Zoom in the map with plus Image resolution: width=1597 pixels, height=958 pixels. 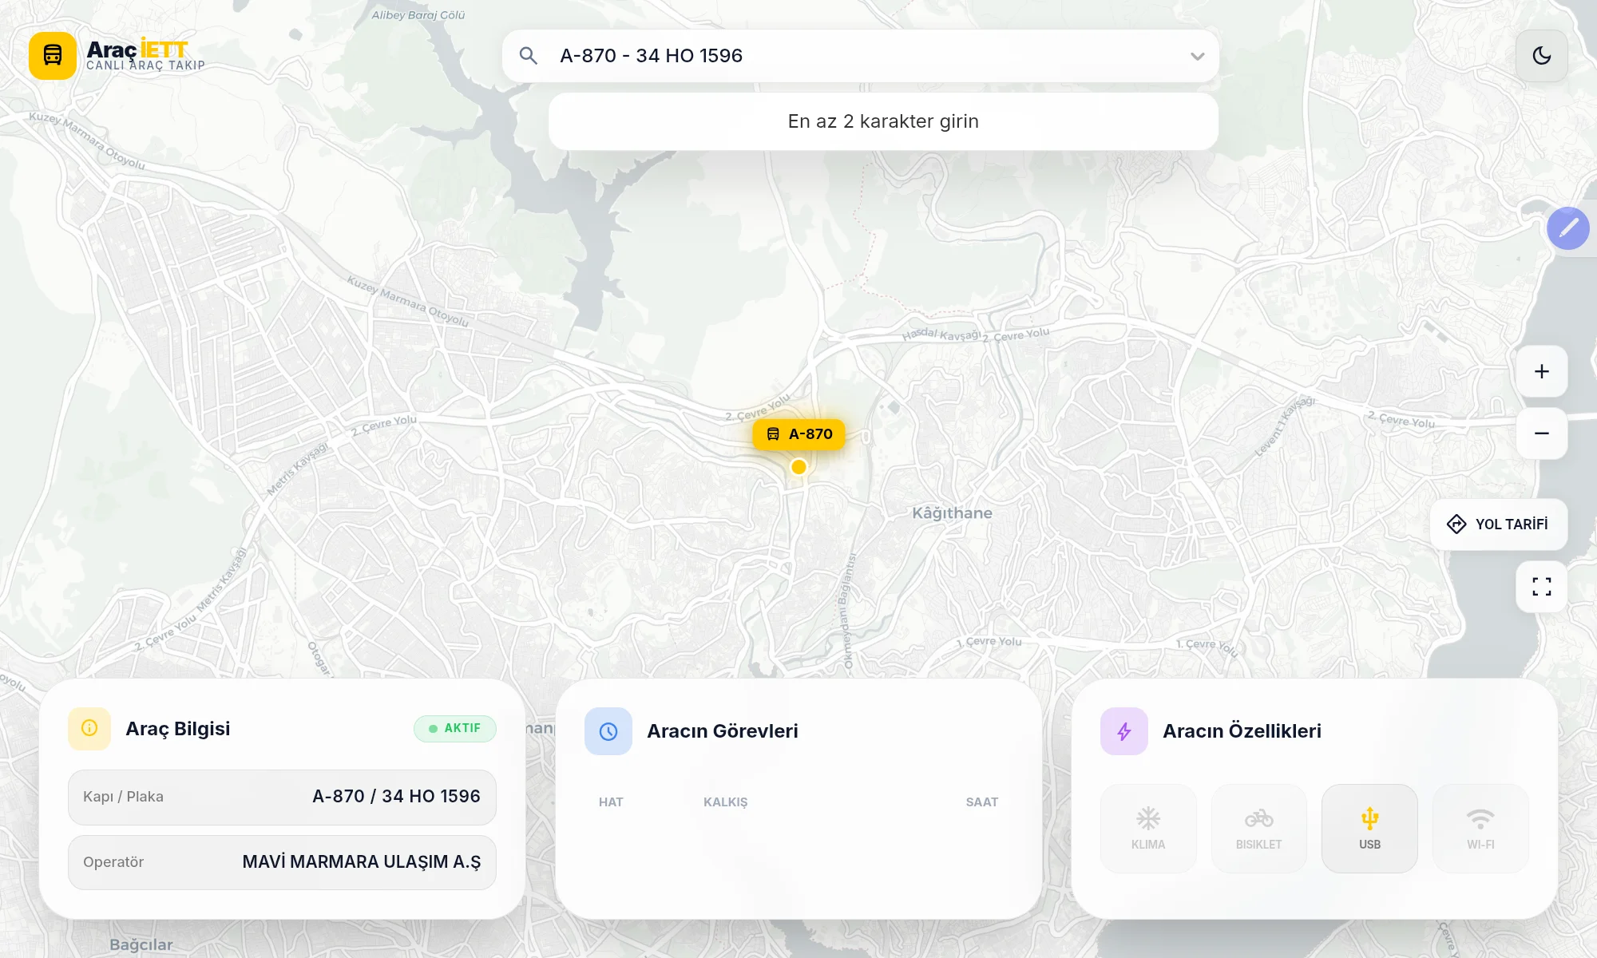(x=1541, y=371)
